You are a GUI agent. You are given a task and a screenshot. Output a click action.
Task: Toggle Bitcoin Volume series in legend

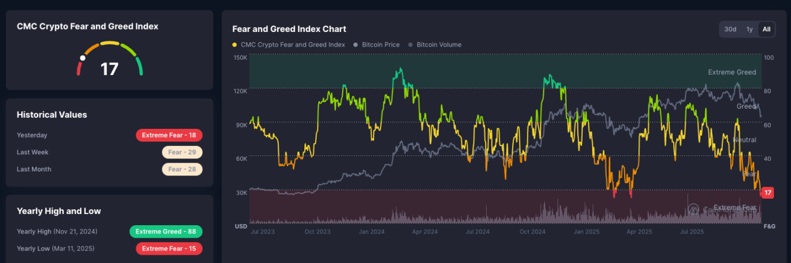click(x=439, y=45)
